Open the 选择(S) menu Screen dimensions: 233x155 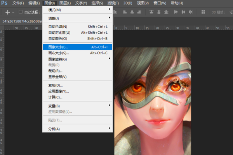(x=97, y=3)
